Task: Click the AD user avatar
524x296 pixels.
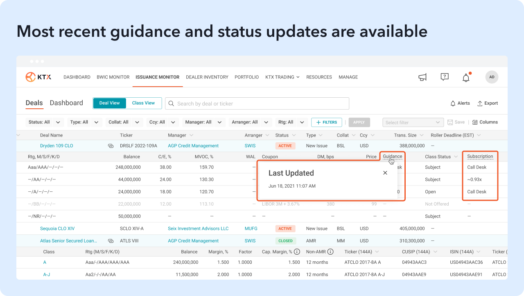Action: 492,77
